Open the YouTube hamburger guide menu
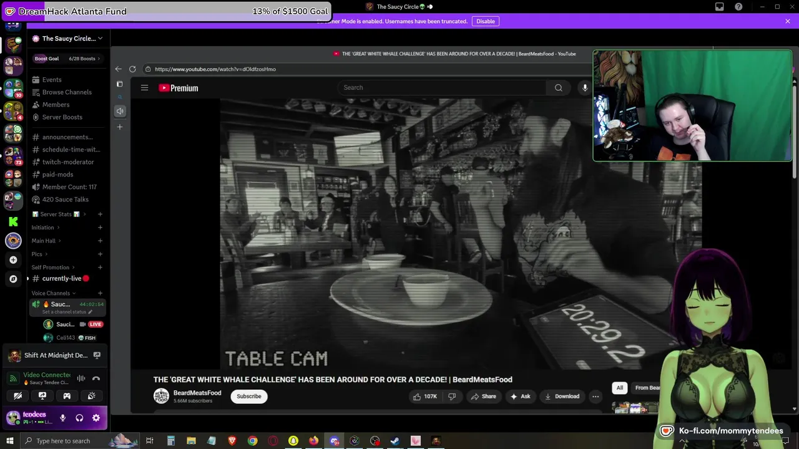 pos(144,88)
